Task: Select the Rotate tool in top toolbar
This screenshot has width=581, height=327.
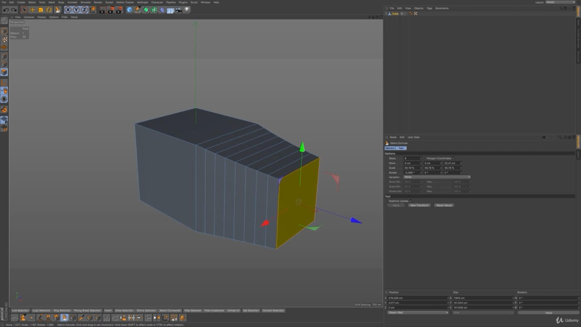Action: click(x=49, y=10)
